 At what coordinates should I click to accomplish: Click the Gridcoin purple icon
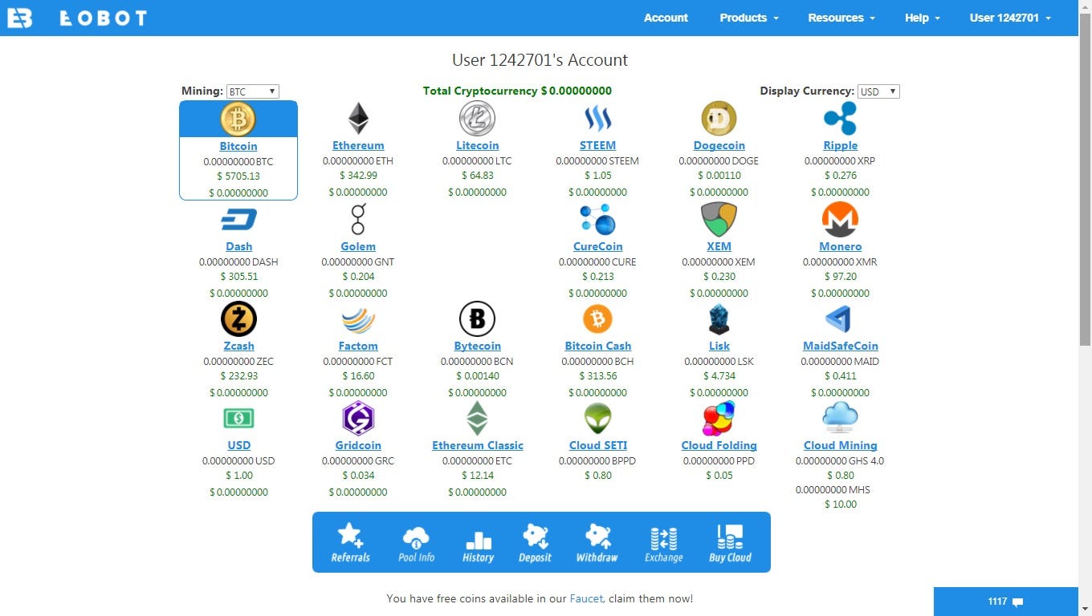[358, 418]
